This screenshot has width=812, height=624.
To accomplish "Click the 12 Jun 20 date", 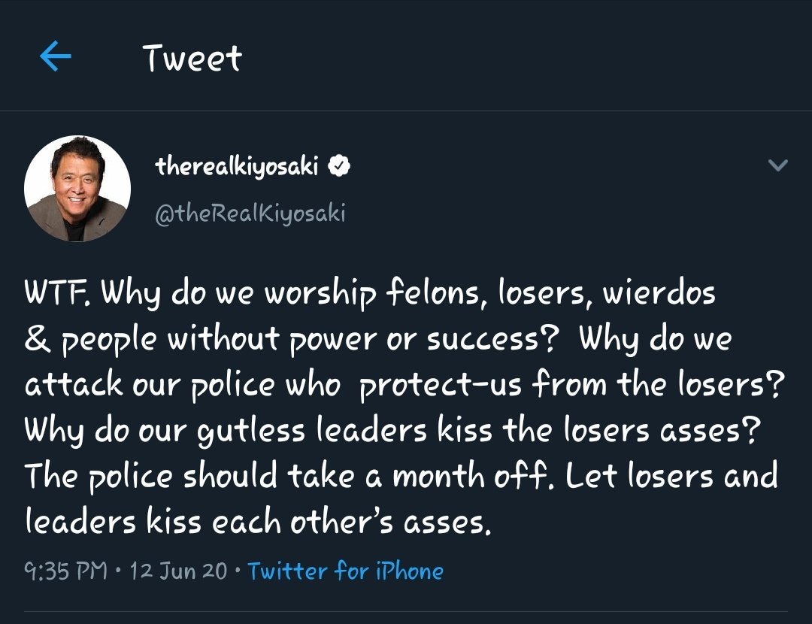I will [179, 571].
